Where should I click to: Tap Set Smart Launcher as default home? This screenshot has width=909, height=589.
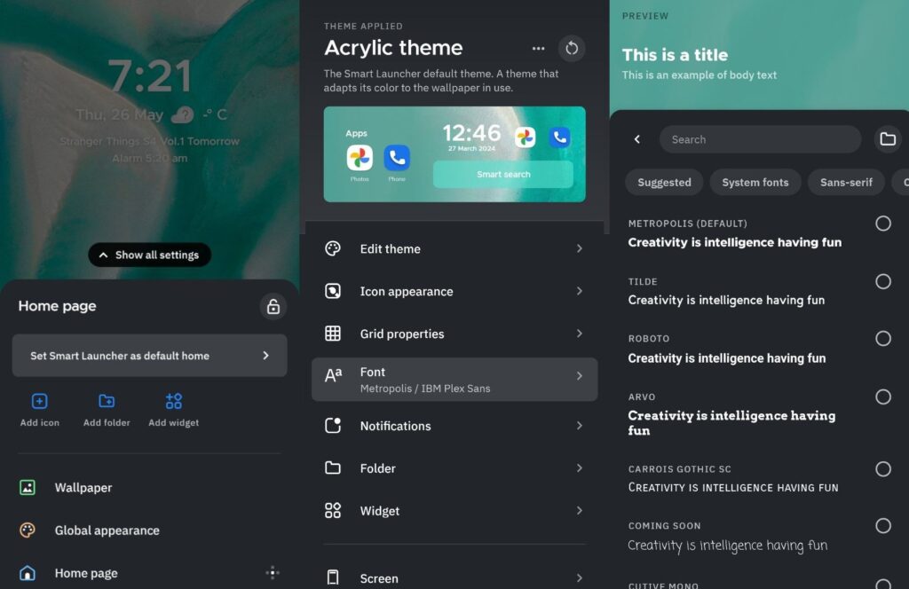pos(149,356)
